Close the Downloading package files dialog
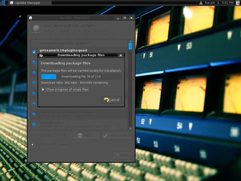This screenshot has height=181, width=241. [121, 55]
